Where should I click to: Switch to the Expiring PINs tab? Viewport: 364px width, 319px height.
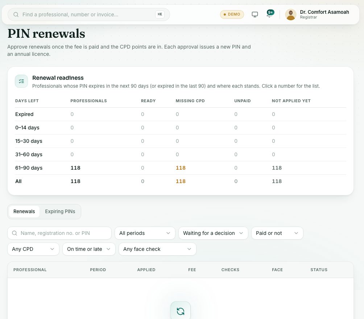point(60,211)
